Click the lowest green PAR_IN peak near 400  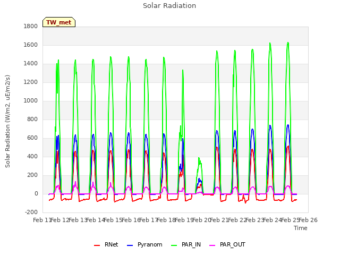199,158
